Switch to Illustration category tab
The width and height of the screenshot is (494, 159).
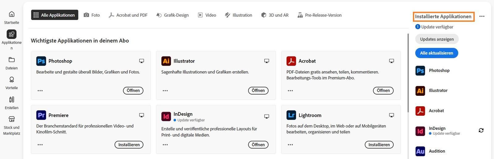[x=238, y=15]
